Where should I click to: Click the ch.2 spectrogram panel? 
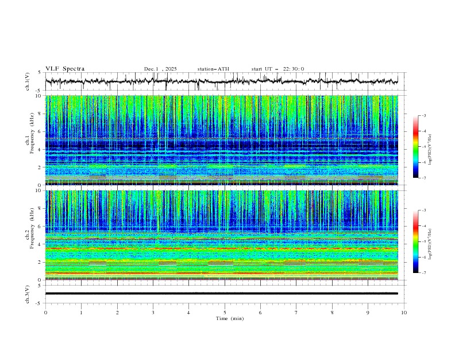coord(222,235)
